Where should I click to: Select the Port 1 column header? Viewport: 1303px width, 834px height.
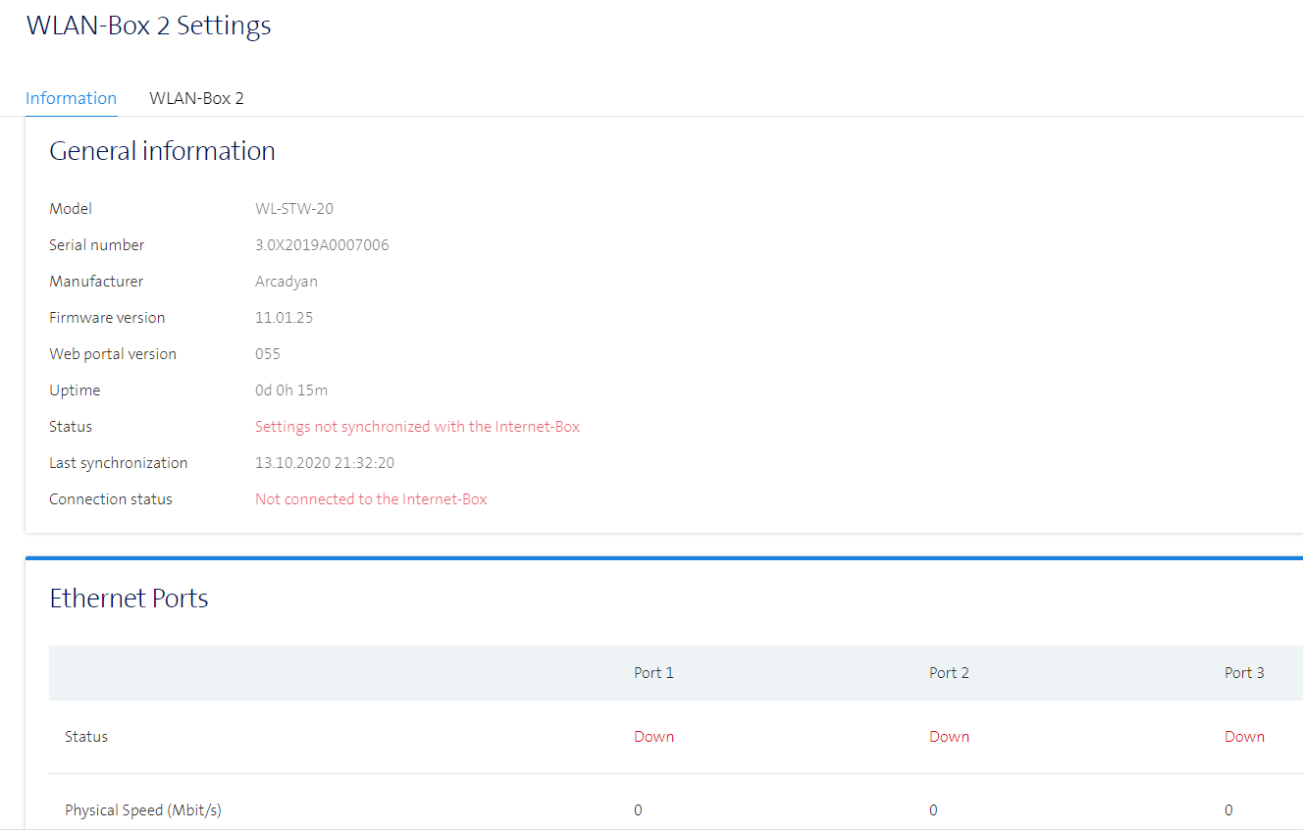[653, 673]
